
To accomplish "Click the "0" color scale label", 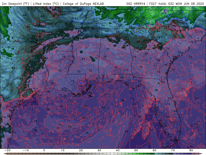I will [x=44, y=150].
